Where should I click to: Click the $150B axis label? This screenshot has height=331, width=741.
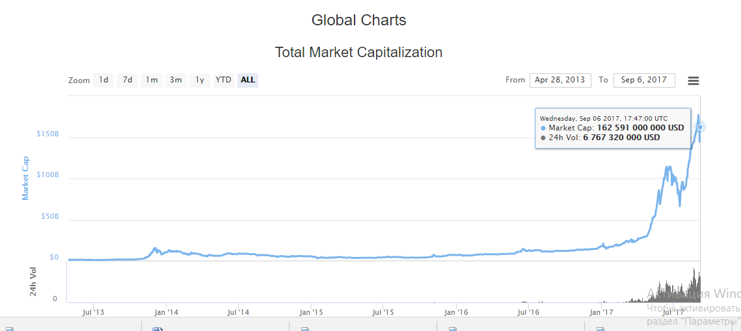[x=47, y=134]
